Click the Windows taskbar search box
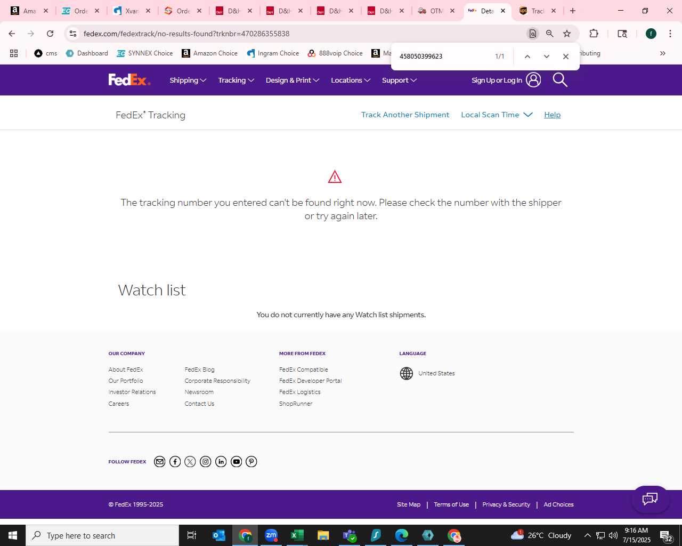 [x=102, y=535]
